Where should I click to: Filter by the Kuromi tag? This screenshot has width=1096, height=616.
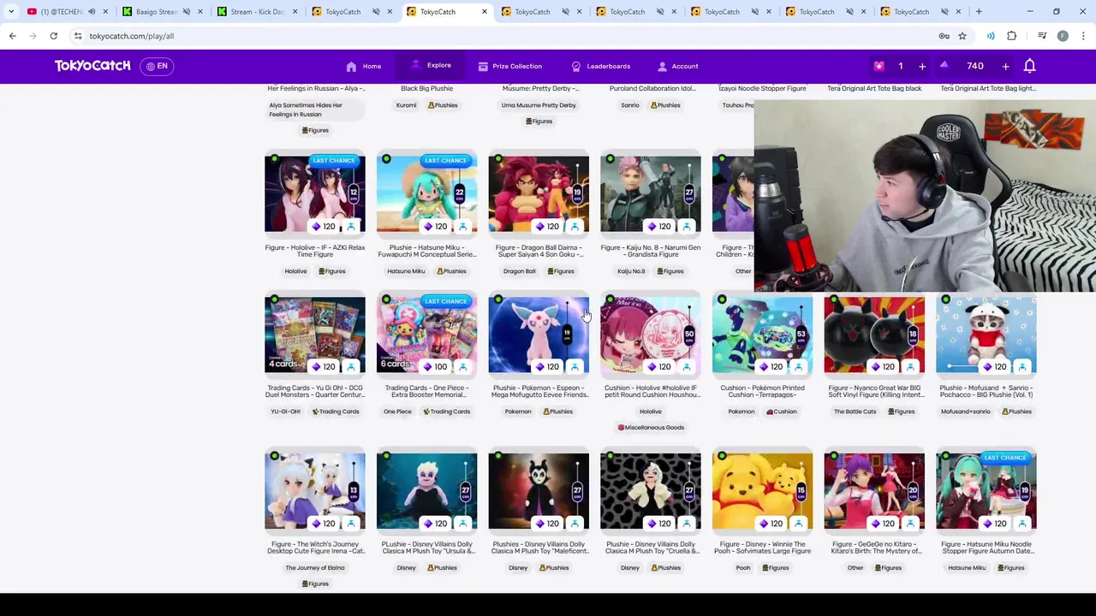406,105
